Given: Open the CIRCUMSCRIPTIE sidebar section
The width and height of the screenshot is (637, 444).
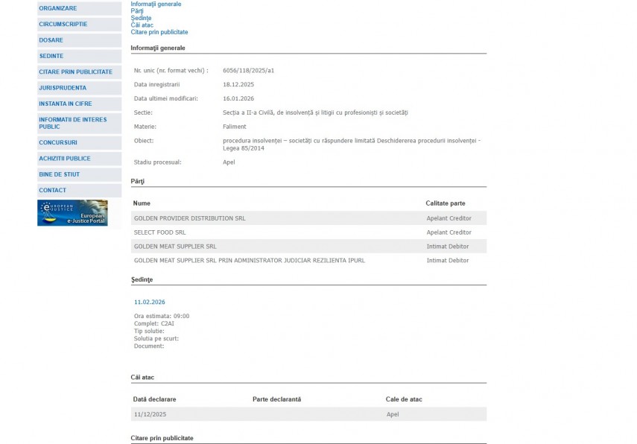Looking at the screenshot, I should pyautogui.click(x=63, y=24).
